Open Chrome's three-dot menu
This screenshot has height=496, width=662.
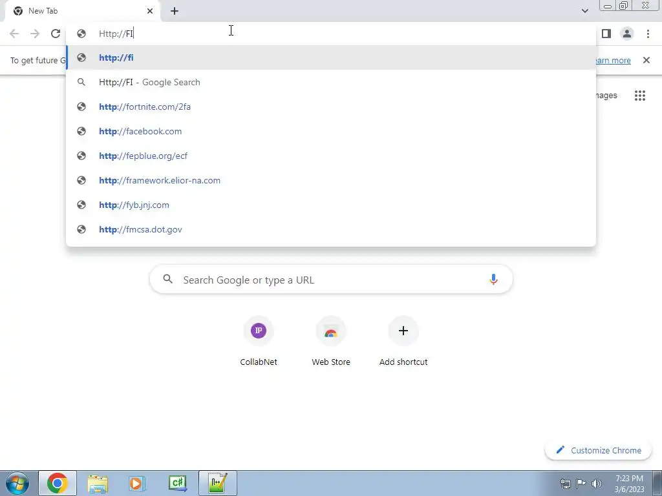point(648,34)
